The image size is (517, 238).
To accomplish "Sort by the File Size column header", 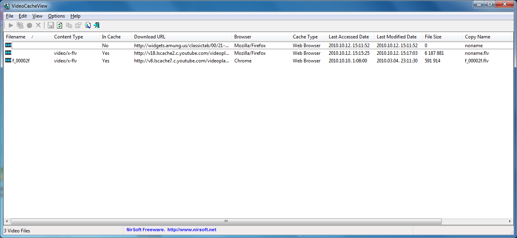I will tap(442, 37).
